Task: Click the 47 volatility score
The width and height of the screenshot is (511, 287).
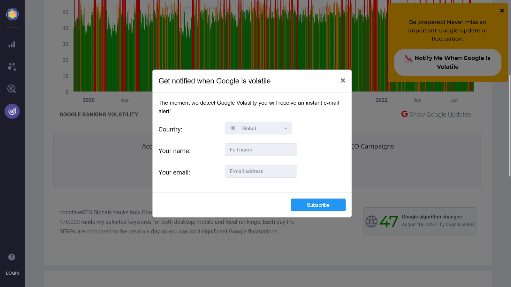Action: [389, 222]
